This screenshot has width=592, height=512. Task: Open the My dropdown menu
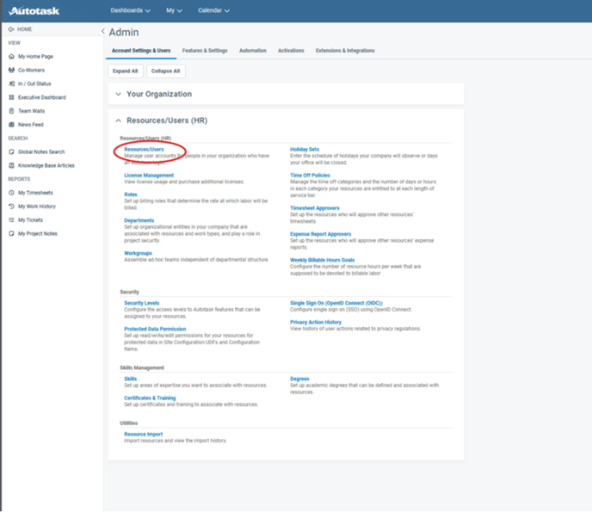click(174, 10)
